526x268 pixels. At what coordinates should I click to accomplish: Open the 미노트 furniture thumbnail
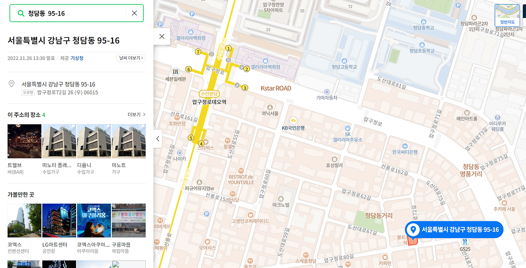[129, 141]
